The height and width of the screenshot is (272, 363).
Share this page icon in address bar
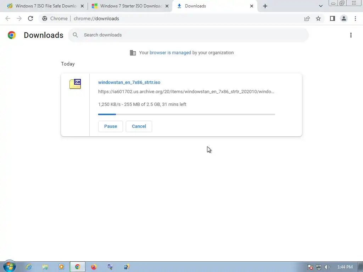(307, 18)
